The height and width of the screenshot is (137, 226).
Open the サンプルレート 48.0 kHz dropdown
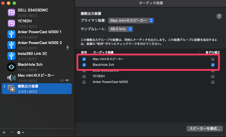(x=120, y=29)
